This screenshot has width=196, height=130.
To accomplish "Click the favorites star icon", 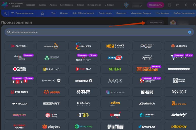I will pos(42,13).
